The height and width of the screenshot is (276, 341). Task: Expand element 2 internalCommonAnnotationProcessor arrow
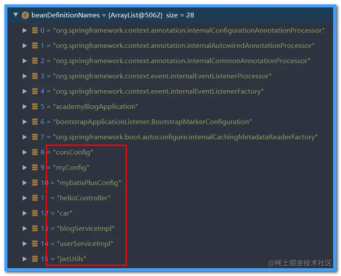[x=25, y=61]
